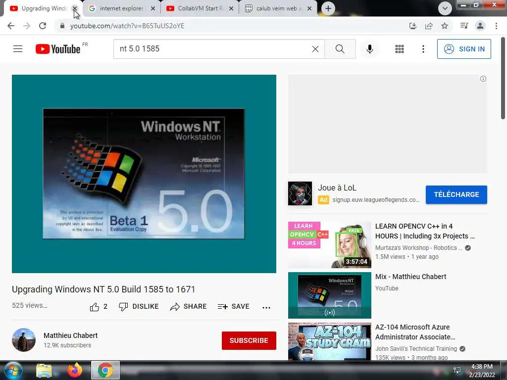Screen dimensions: 507x380
Task: Open the YouTube apps grid
Action: (400, 49)
